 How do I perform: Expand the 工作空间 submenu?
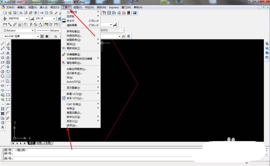tap(81, 12)
